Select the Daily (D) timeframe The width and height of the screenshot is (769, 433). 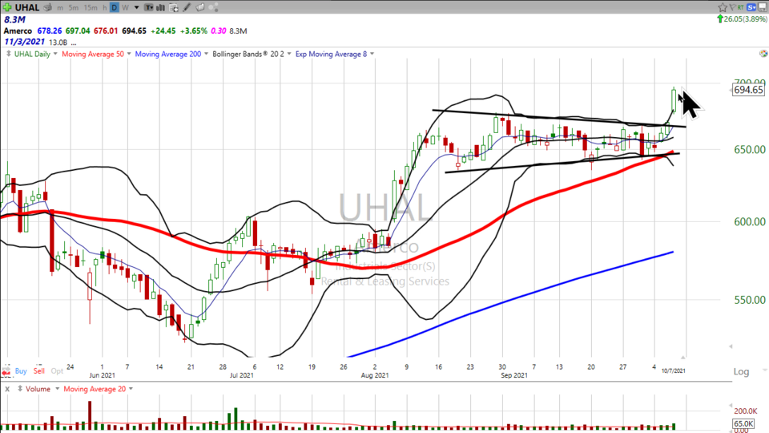pyautogui.click(x=115, y=7)
